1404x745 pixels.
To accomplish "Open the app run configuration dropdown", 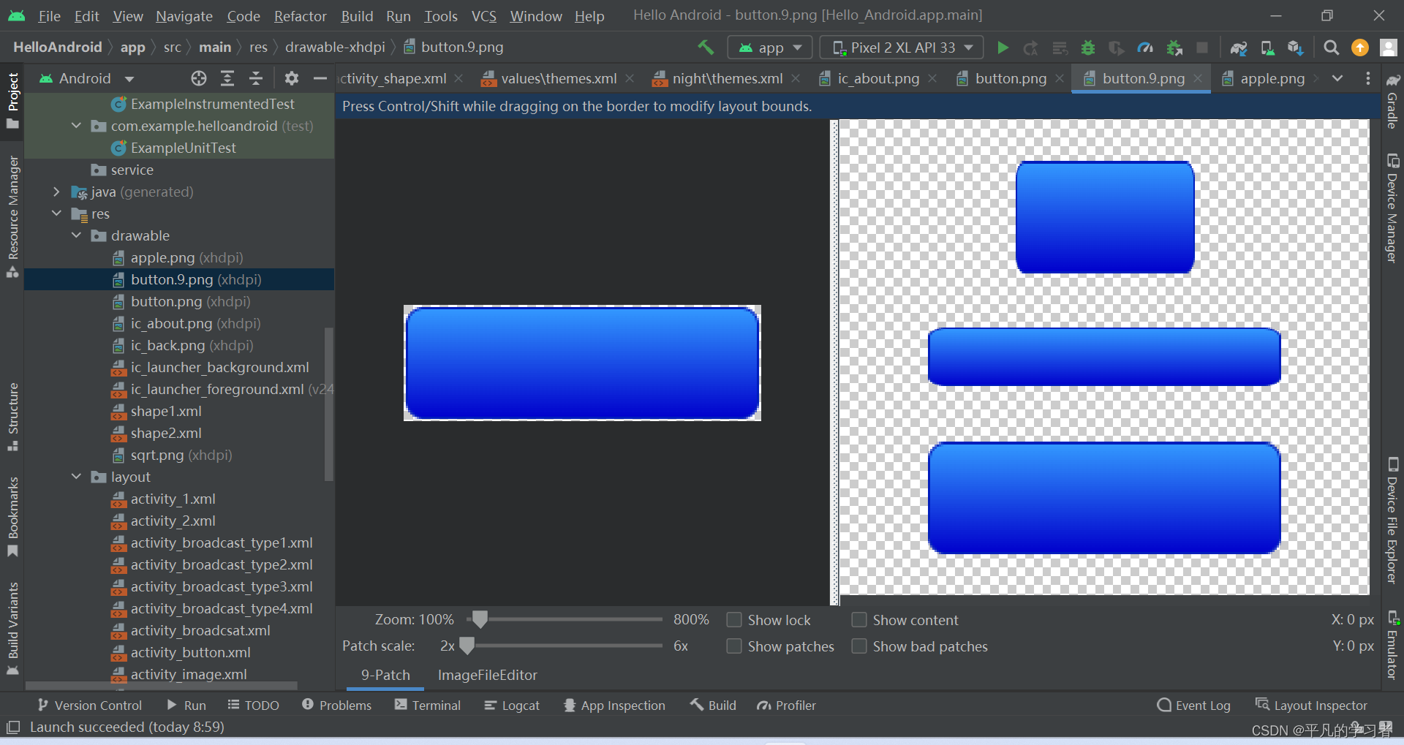I will coord(769,47).
